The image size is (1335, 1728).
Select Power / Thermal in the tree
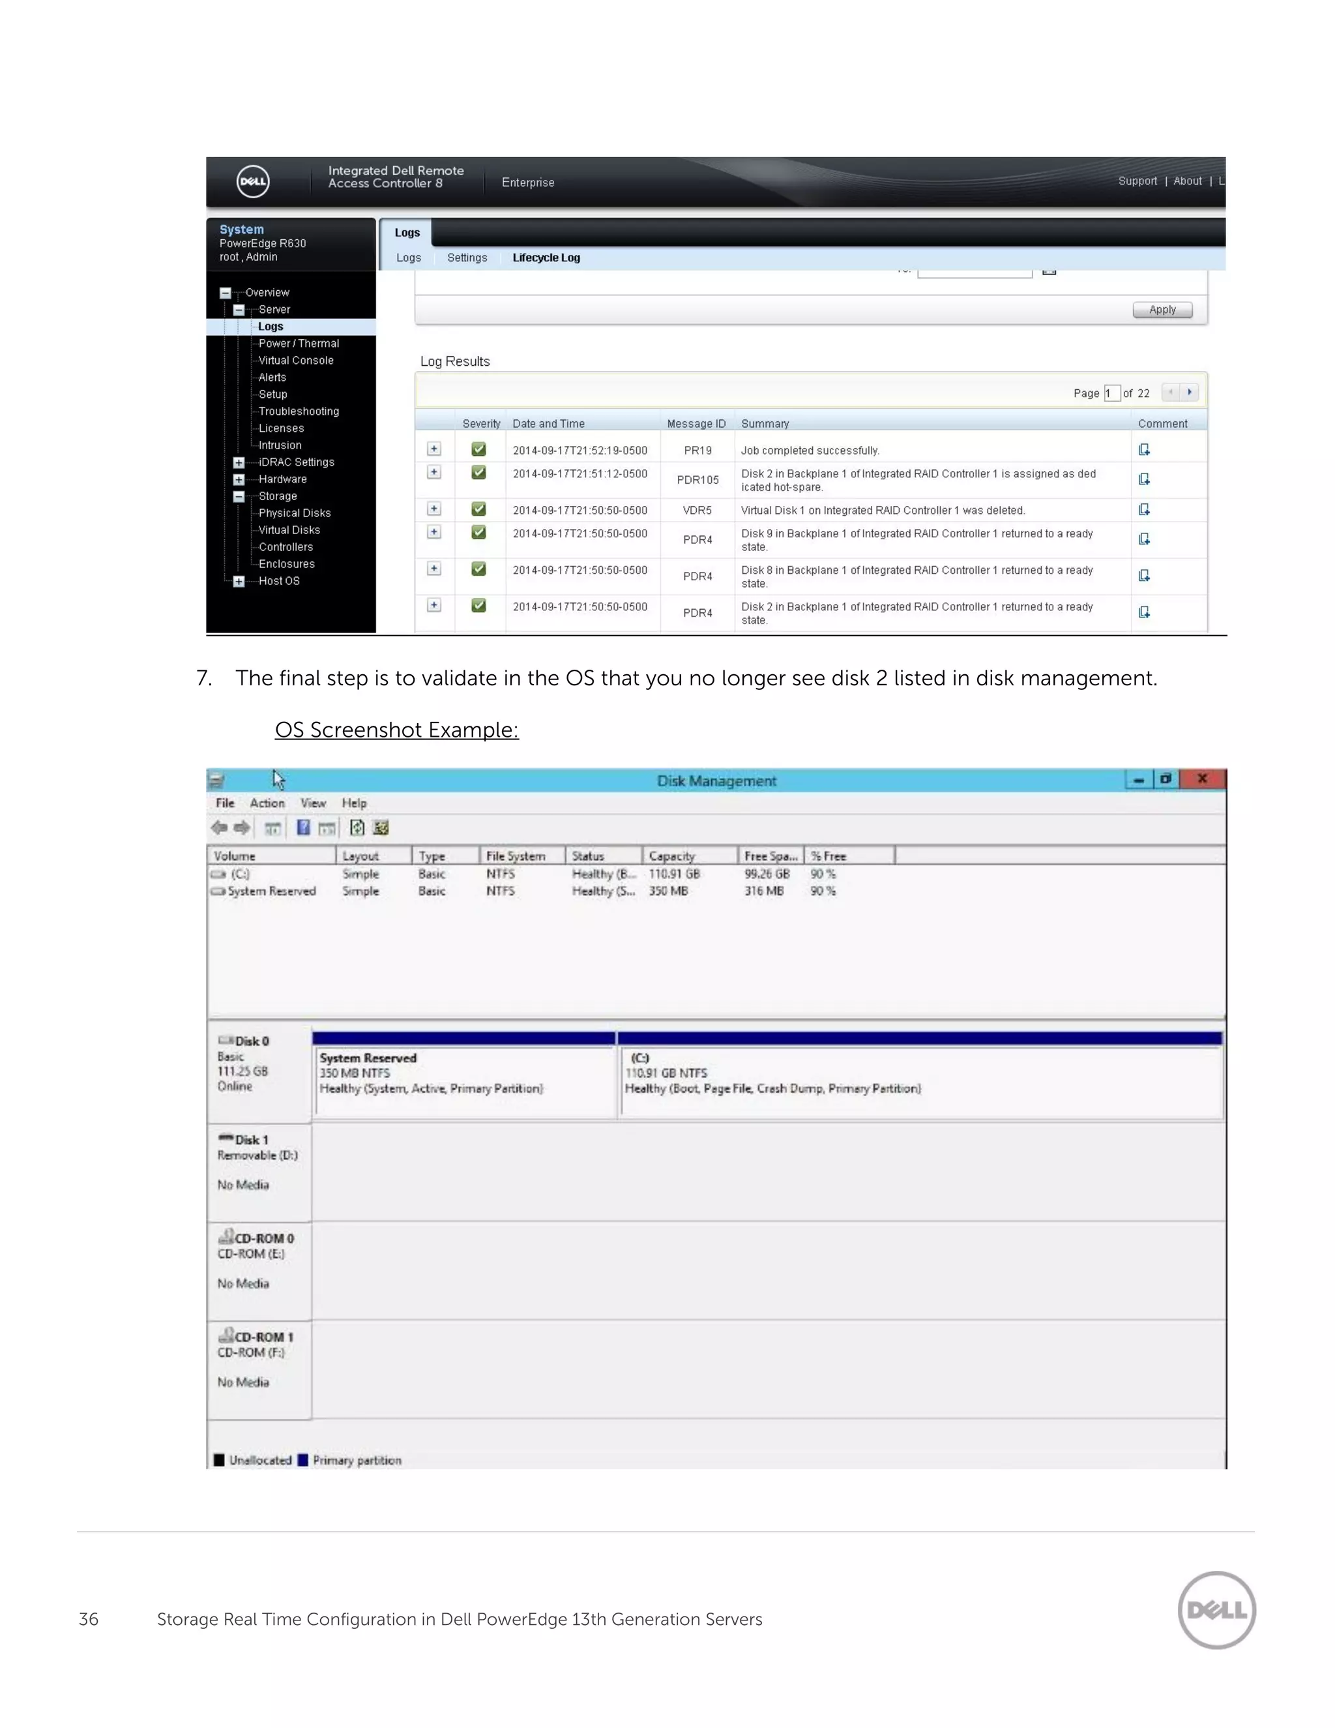(x=299, y=344)
